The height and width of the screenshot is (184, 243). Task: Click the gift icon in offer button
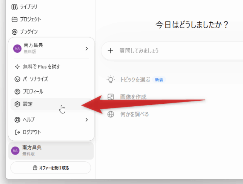(x=35, y=168)
